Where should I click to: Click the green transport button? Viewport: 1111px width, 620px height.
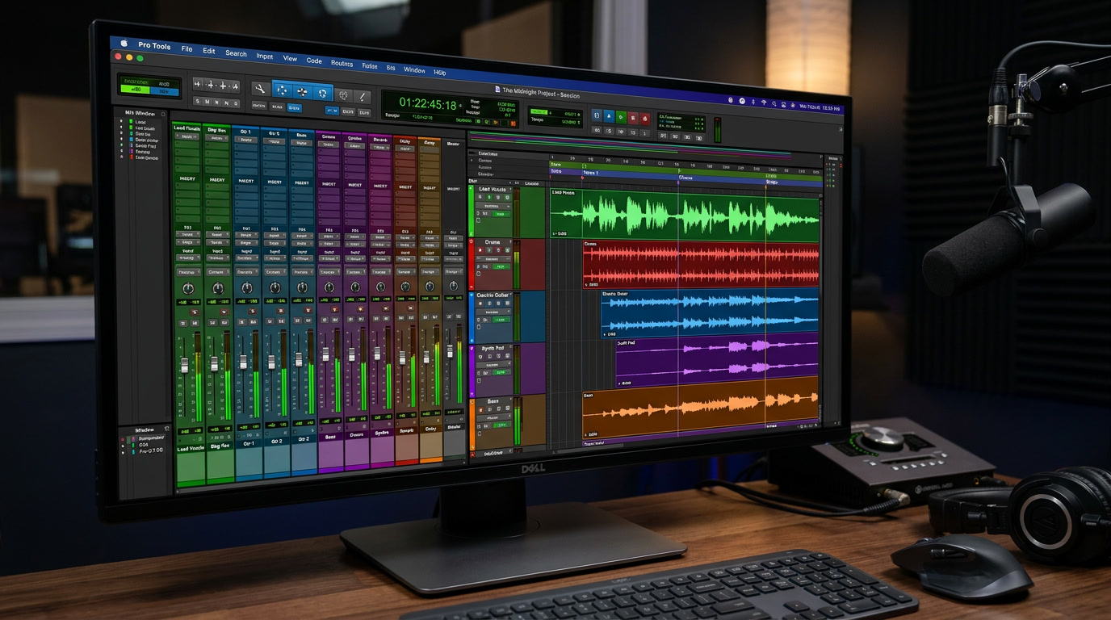621,116
